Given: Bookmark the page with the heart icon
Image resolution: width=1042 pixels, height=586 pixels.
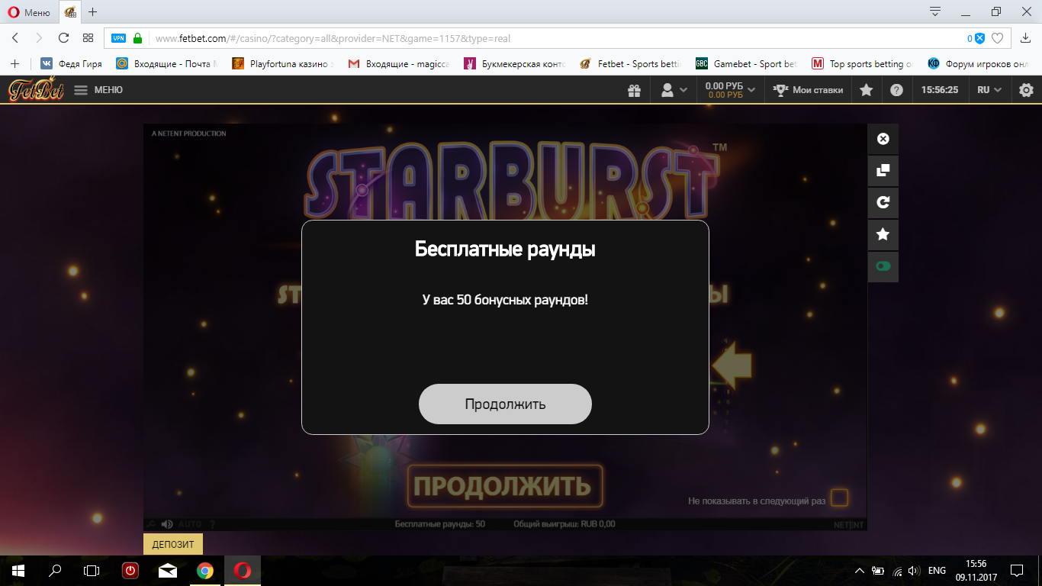Looking at the screenshot, I should pos(997,38).
